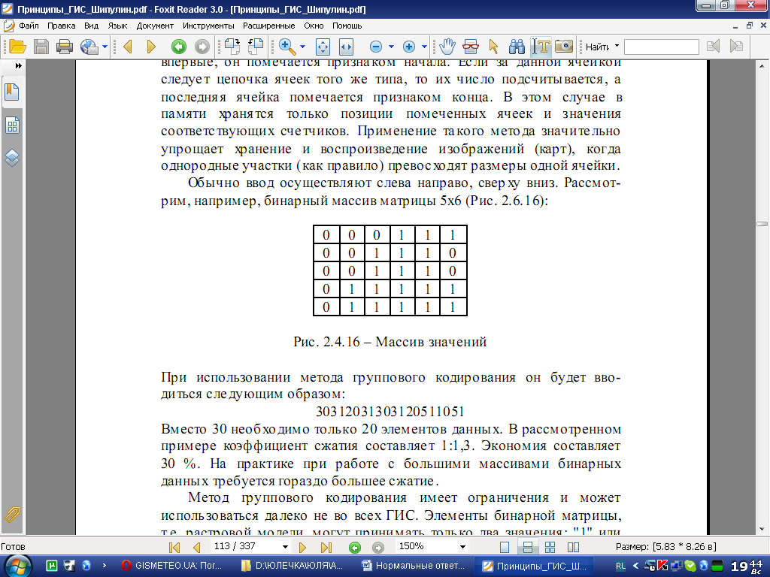Click the binoculars Search icon
770x577 pixels.
point(517,47)
